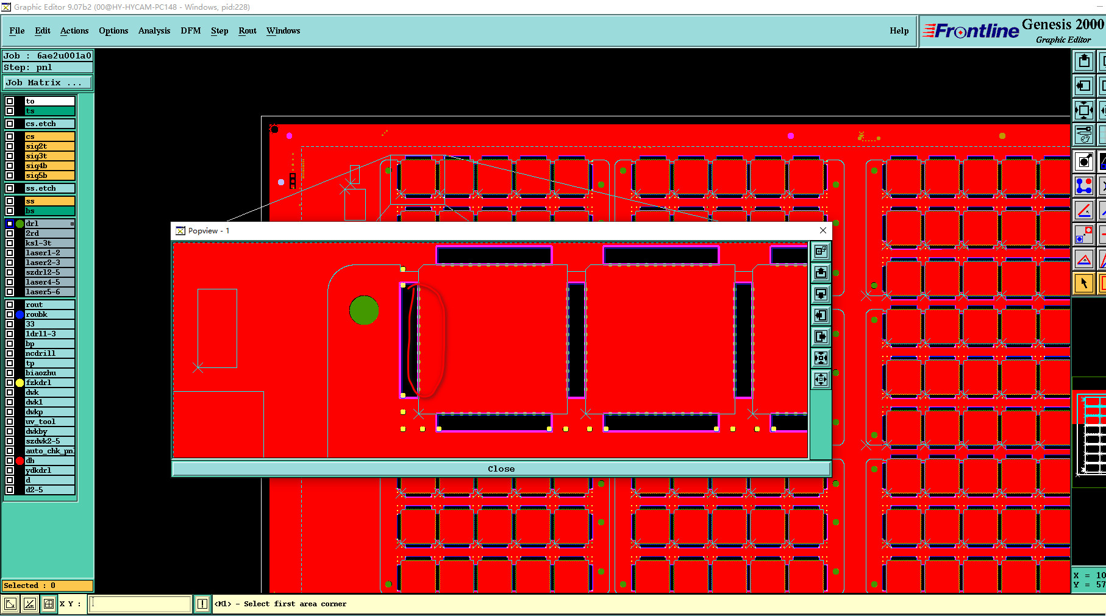This screenshot has height=616, width=1106.
Task: Click the yellow color dot on fzkdrl layer
Action: [x=20, y=383]
